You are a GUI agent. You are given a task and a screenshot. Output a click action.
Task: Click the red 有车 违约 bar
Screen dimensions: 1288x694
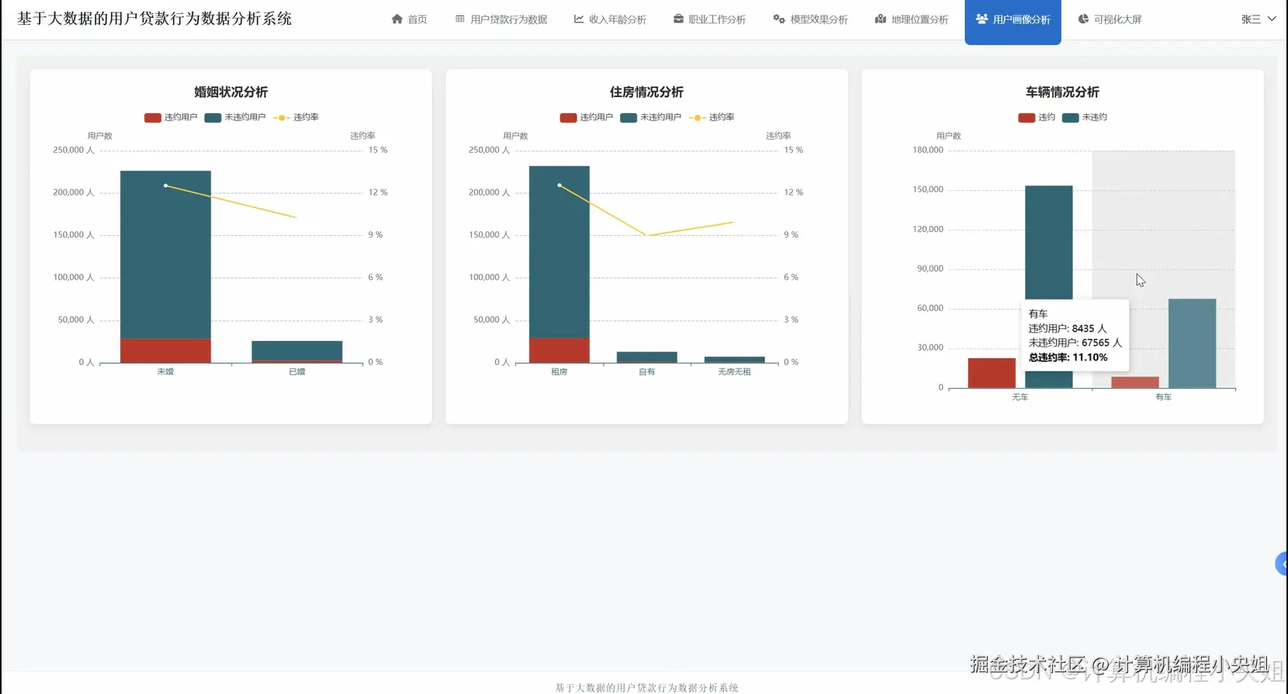1135,383
